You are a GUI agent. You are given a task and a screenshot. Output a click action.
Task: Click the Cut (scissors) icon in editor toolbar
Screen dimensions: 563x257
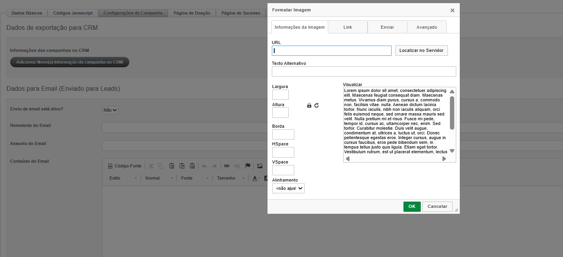tap(151, 166)
